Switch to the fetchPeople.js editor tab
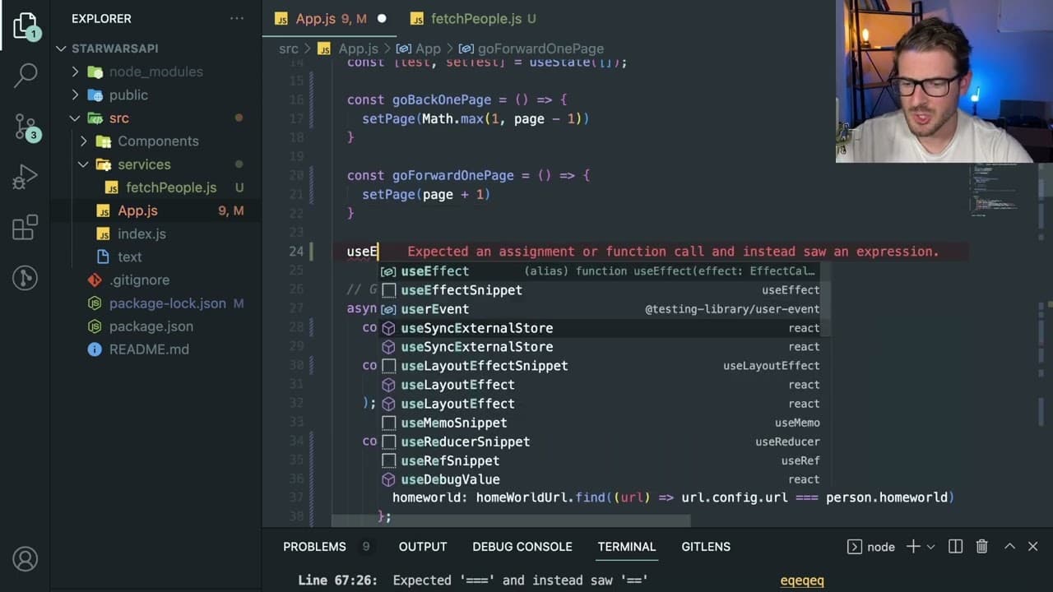Viewport: 1053px width, 592px height. pyautogui.click(x=473, y=18)
